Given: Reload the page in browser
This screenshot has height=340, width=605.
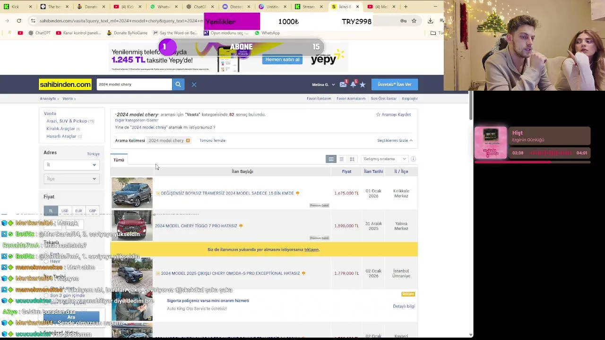Looking at the screenshot, I should [x=19, y=21].
